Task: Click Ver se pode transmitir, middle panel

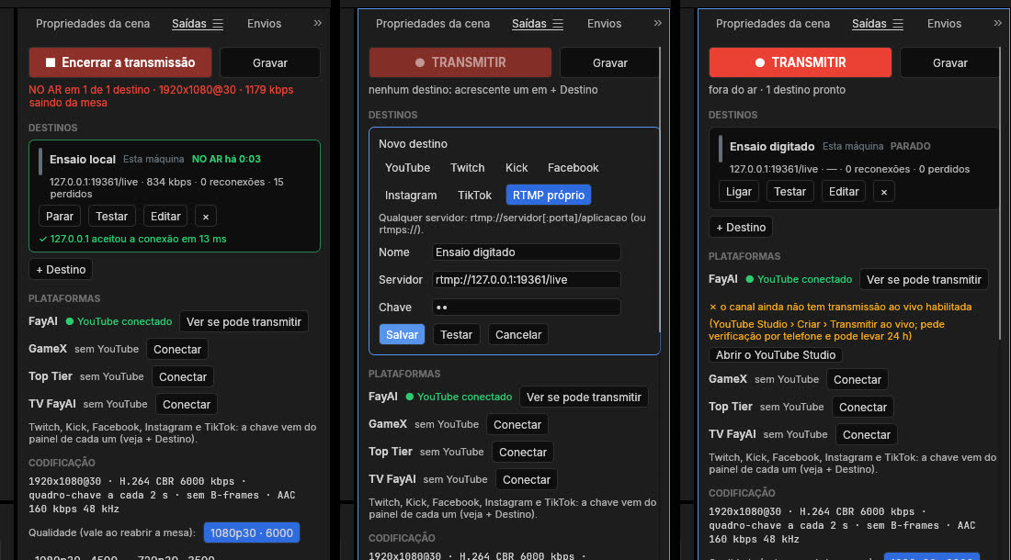Action: click(x=585, y=398)
